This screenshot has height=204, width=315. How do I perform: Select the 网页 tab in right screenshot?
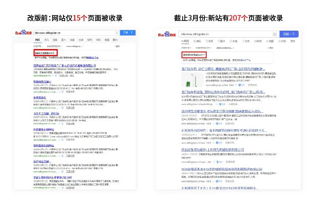(x=186, y=42)
